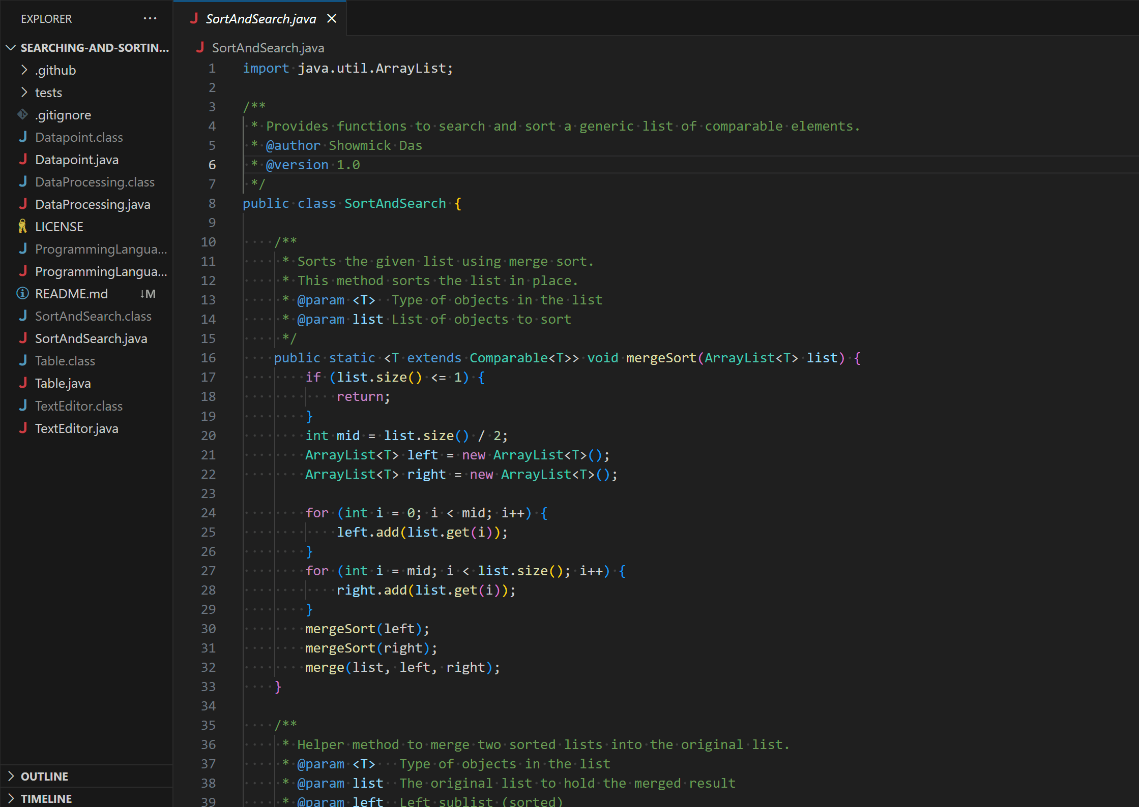
Task: Open the tests folder
Action: coord(48,92)
